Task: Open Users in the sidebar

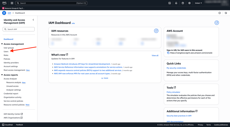Action: 6,51
